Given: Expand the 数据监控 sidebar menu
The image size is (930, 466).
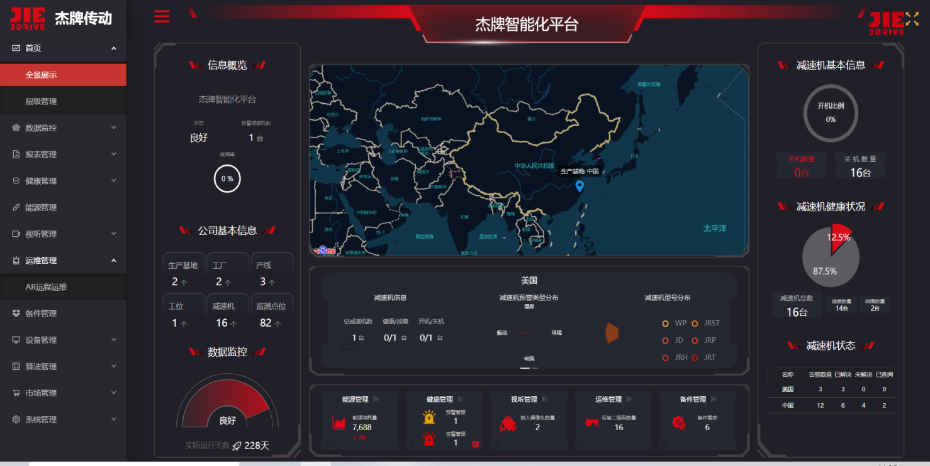Looking at the screenshot, I should (x=63, y=127).
